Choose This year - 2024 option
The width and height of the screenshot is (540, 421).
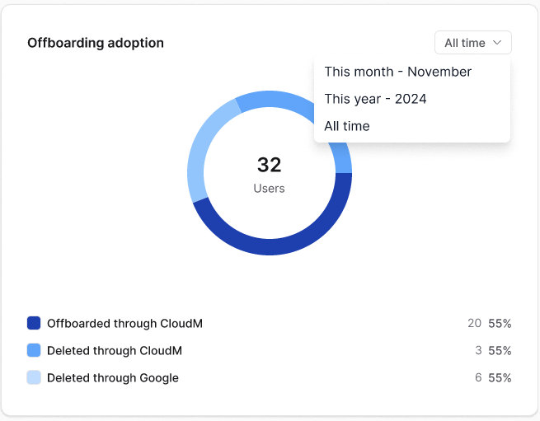pos(375,99)
